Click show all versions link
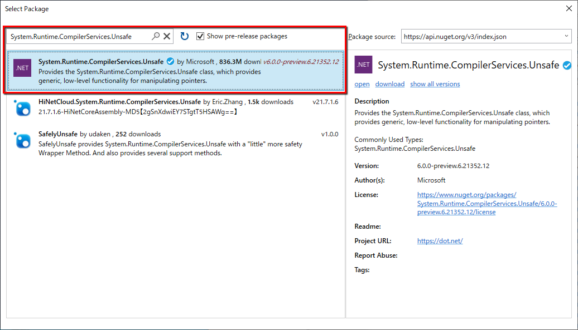Screen dimensions: 578x330 click(435, 84)
